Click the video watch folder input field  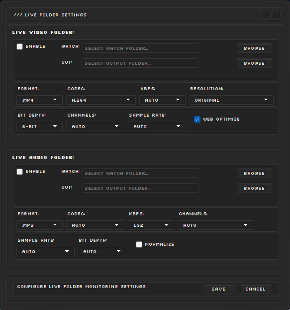click(x=140, y=48)
